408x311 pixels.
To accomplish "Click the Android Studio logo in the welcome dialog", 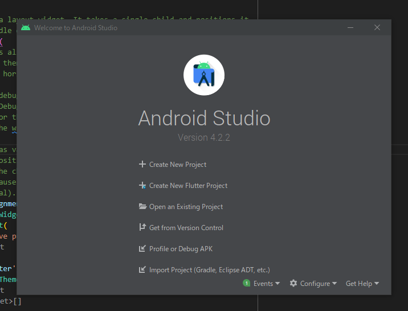I will pyautogui.click(x=204, y=75).
